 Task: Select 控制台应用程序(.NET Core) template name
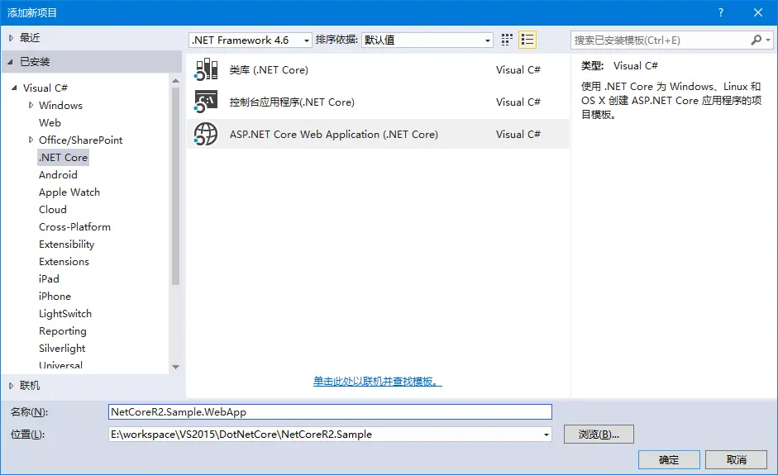[x=292, y=102]
